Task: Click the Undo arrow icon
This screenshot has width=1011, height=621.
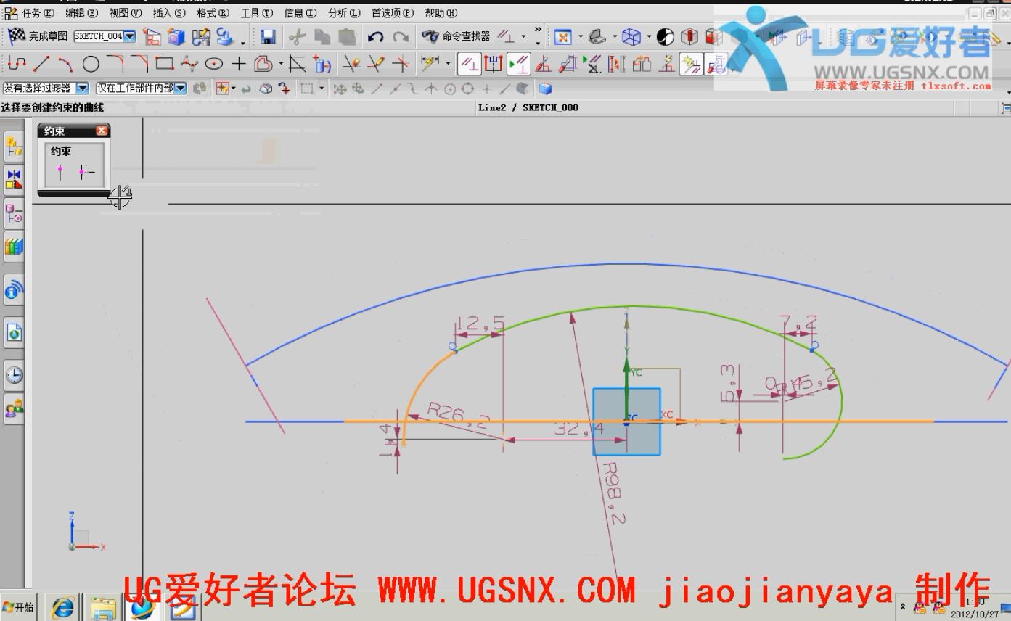Action: pos(375,36)
